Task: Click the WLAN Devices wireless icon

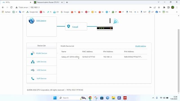Action: click(33, 53)
